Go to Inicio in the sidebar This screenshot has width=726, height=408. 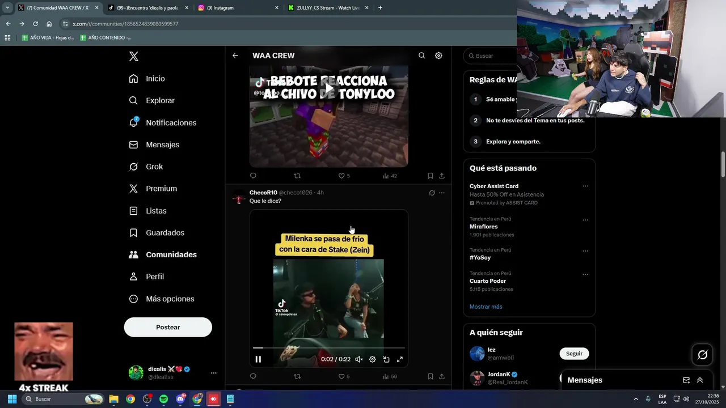[147, 79]
